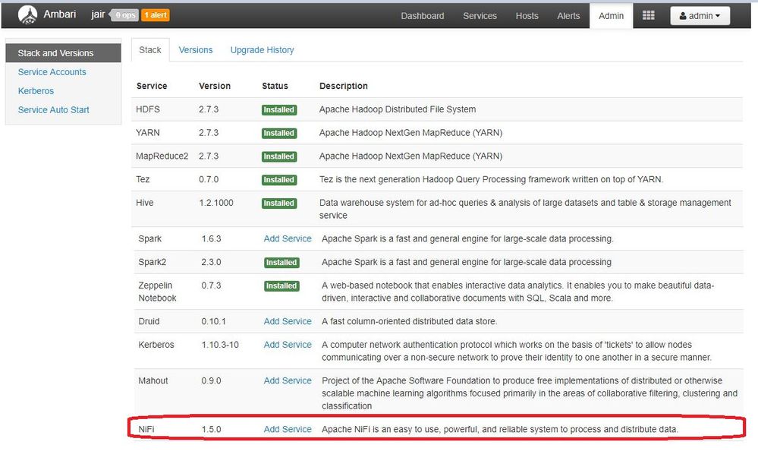
Task: Click the Installed badge for Tez
Action: (x=279, y=179)
